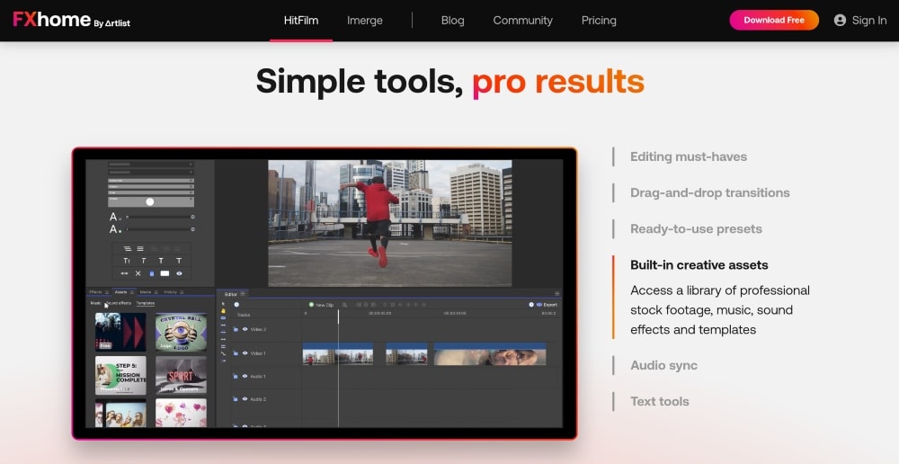Open the History panel menu icon
899x464 pixels.
point(182,292)
